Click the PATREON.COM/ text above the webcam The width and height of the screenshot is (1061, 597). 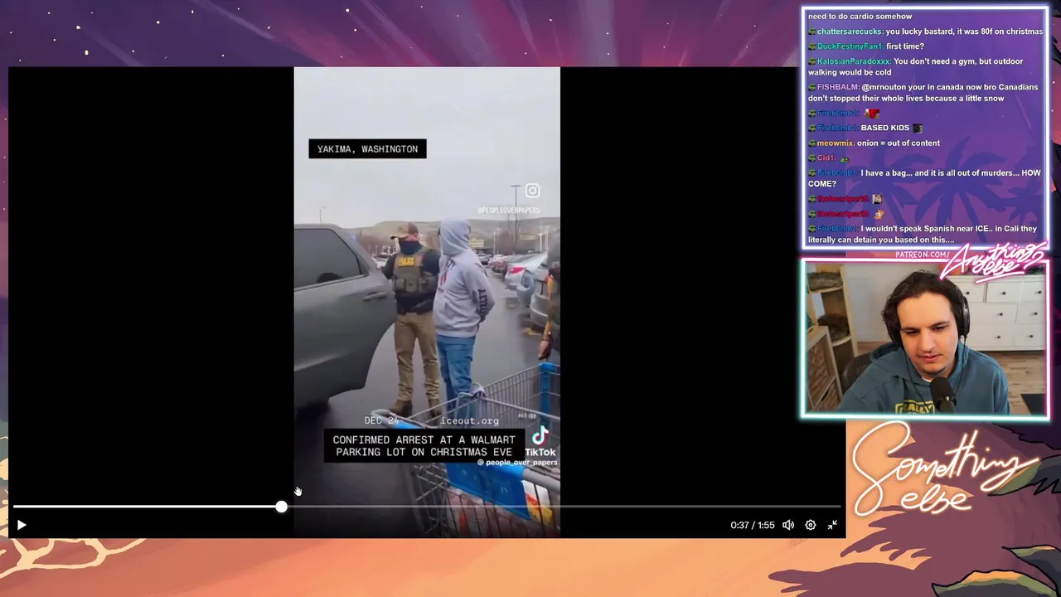pos(922,255)
